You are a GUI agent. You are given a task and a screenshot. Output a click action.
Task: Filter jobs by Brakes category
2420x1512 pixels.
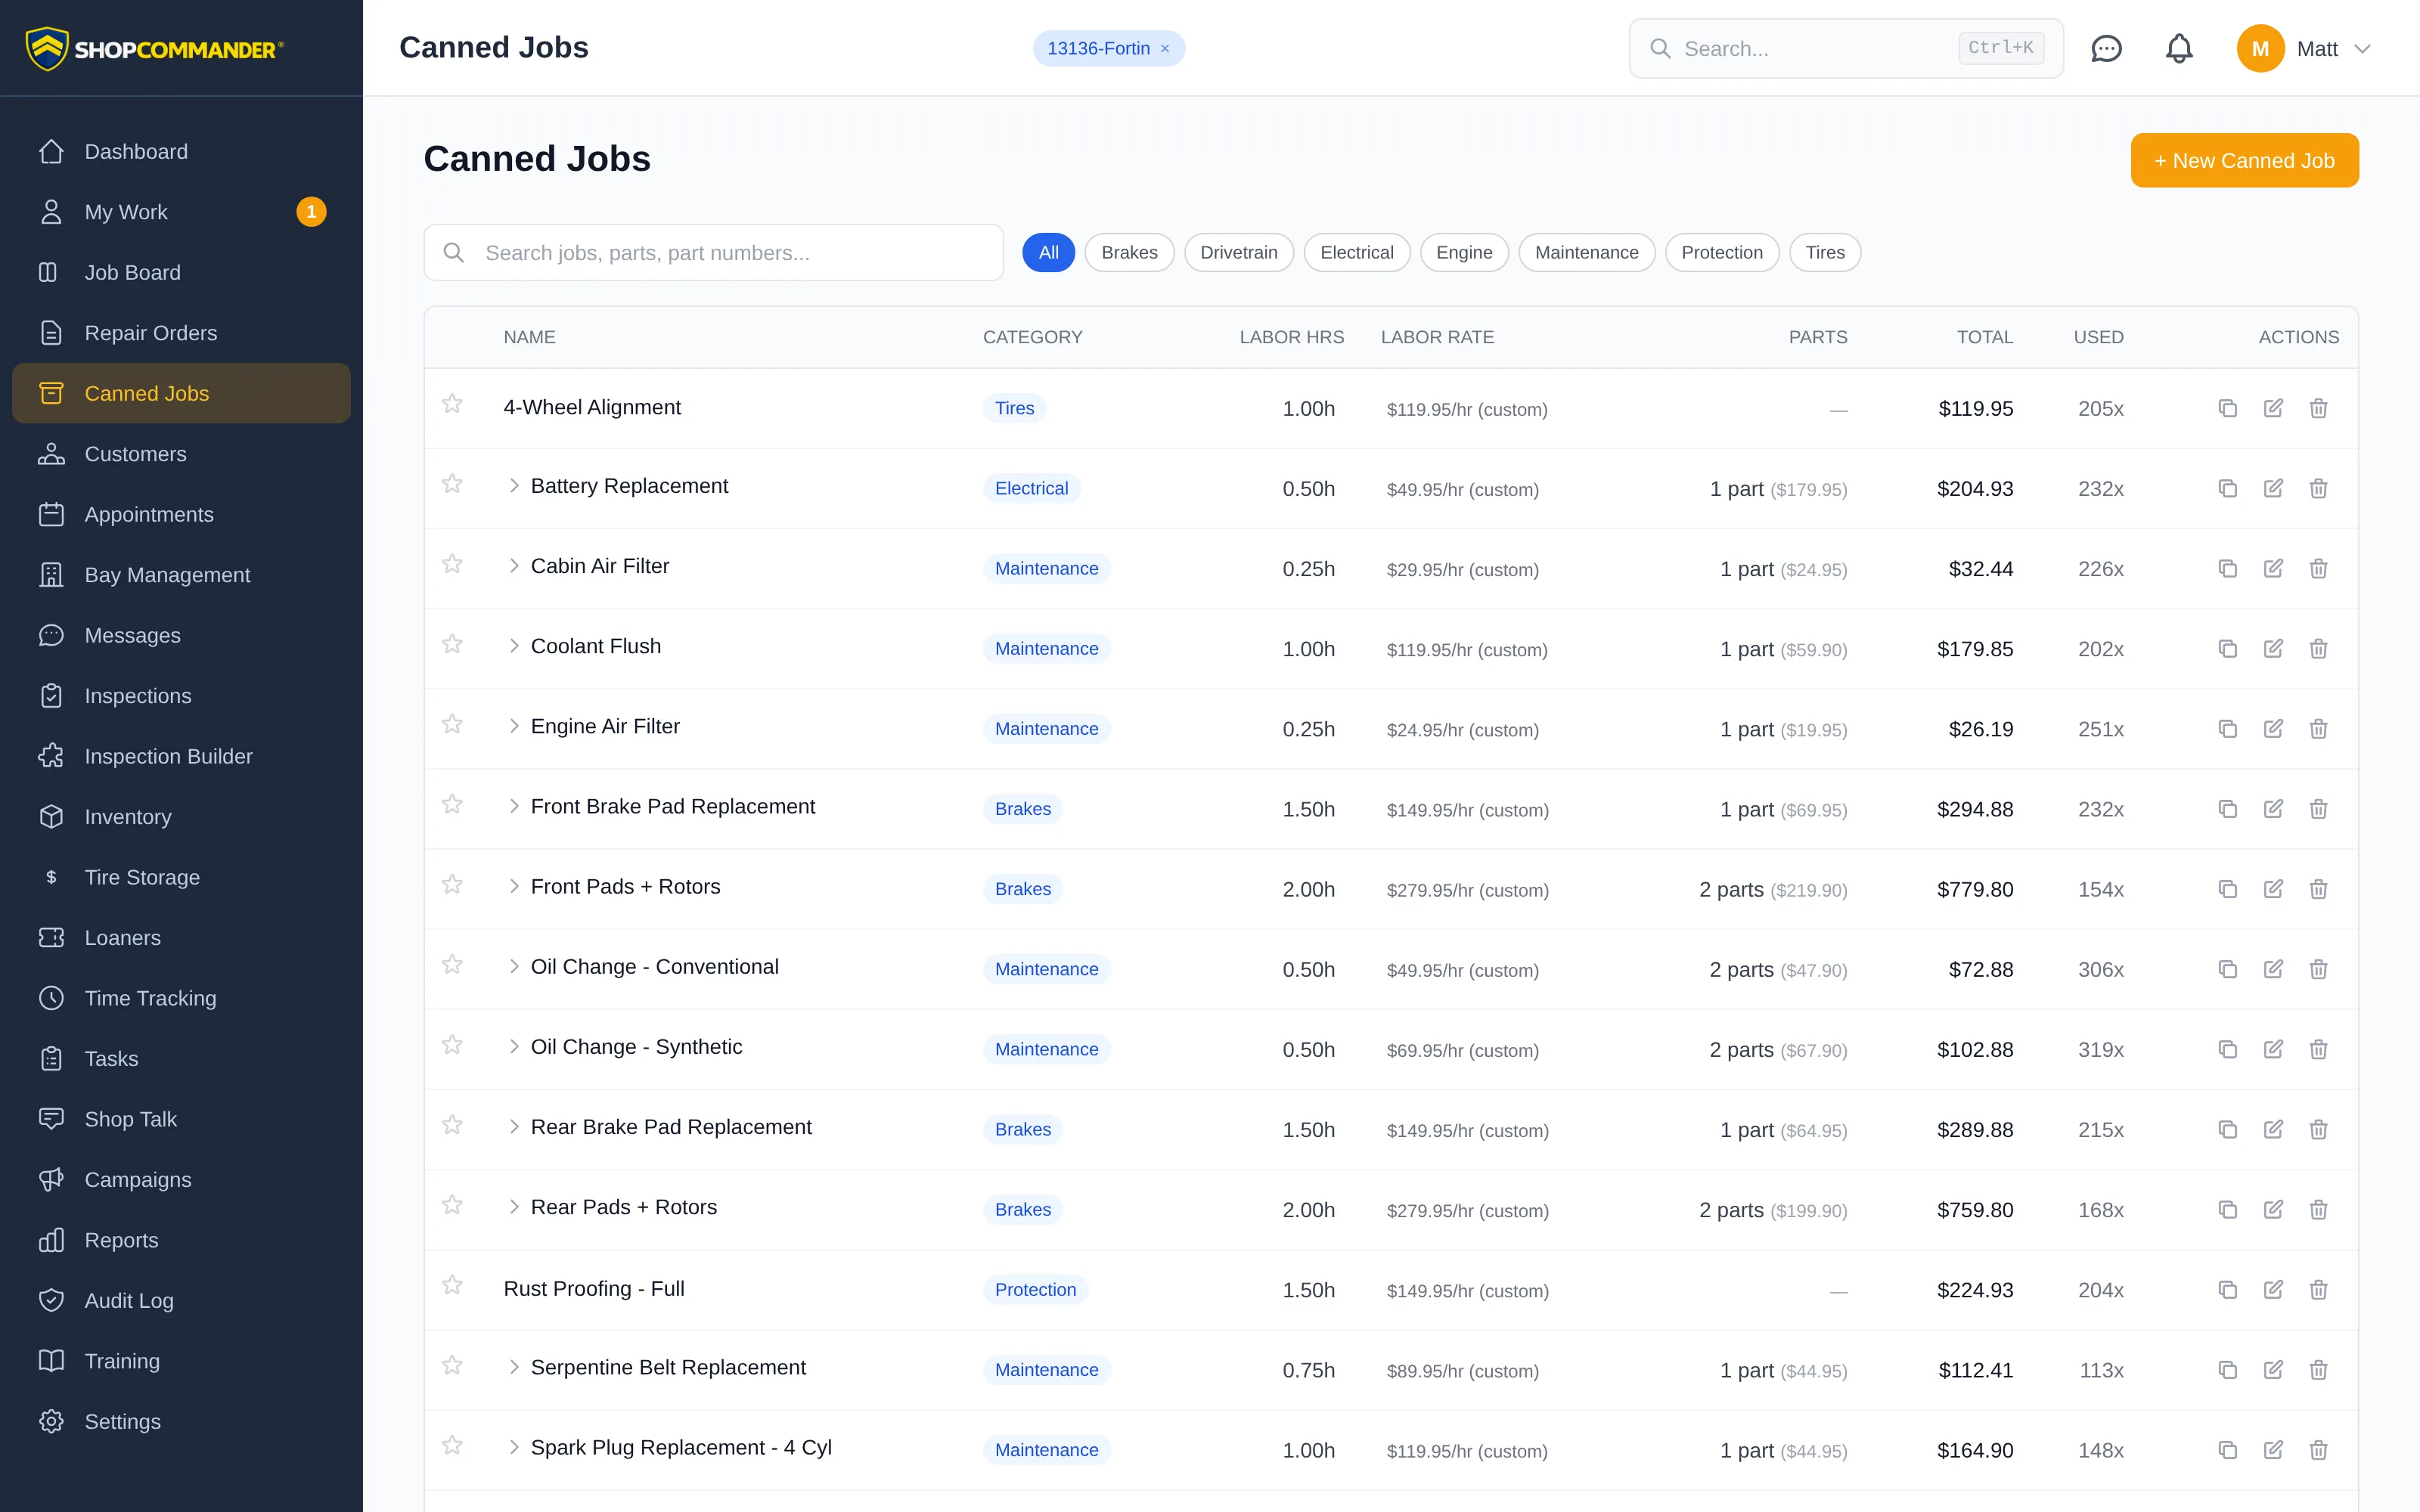click(1129, 252)
